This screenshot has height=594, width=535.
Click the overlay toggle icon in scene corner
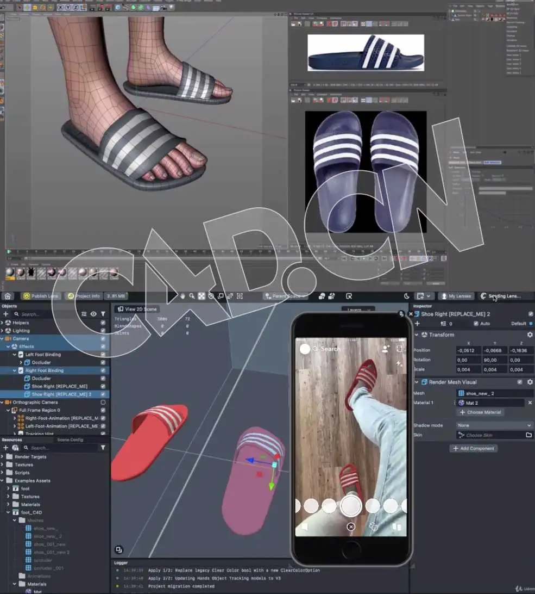[119, 549]
